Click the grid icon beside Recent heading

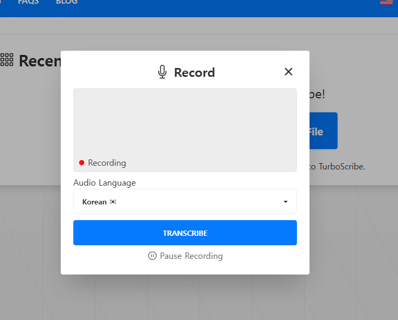(7, 60)
